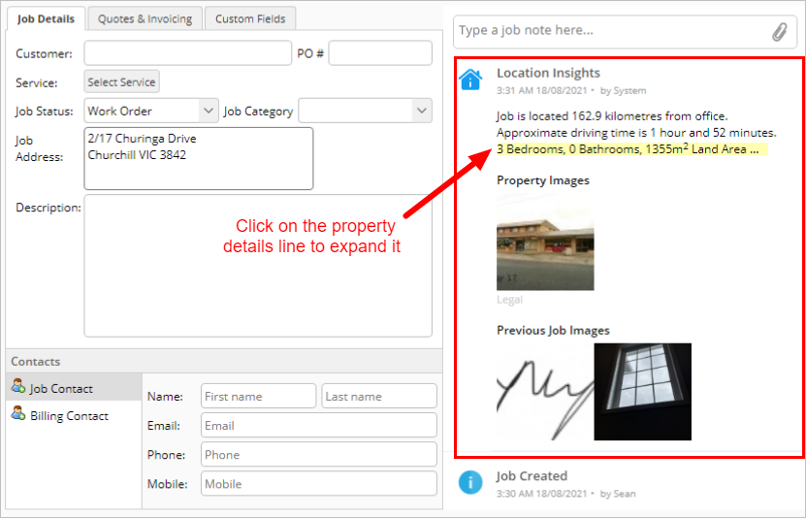Image resolution: width=806 pixels, height=518 pixels.
Task: Click the paperclip attachment icon
Action: 779,32
